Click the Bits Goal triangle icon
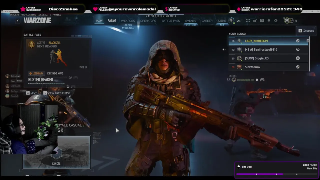Viewport: 320px width, 180px height. [x=239, y=166]
